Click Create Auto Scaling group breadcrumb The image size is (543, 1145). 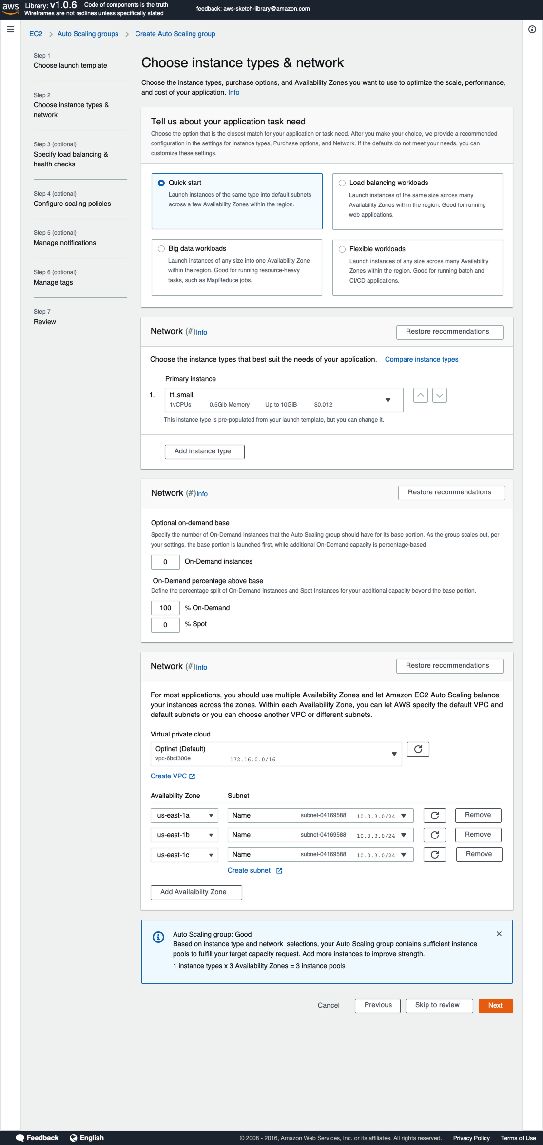175,34
